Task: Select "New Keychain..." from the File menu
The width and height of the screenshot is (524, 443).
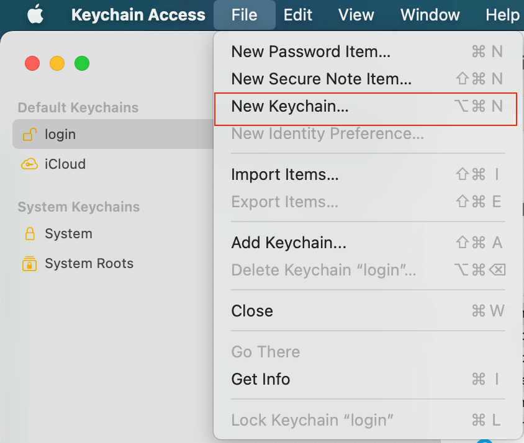Action: pyautogui.click(x=289, y=106)
